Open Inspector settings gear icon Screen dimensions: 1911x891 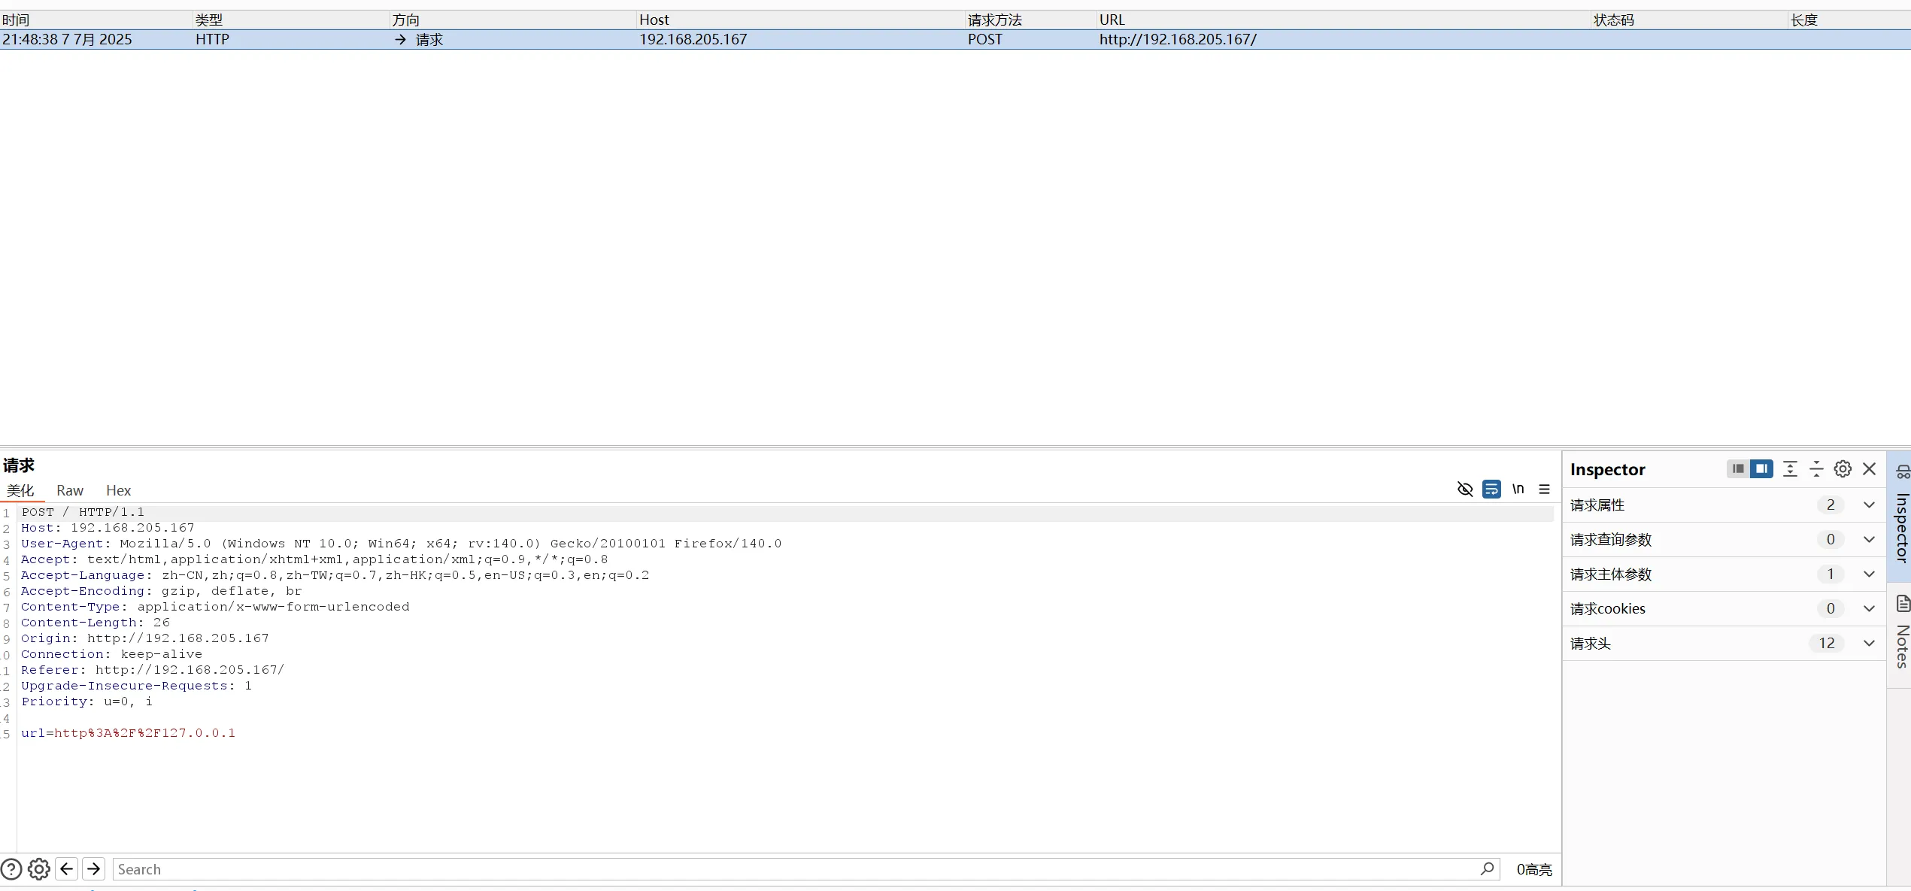1843,469
